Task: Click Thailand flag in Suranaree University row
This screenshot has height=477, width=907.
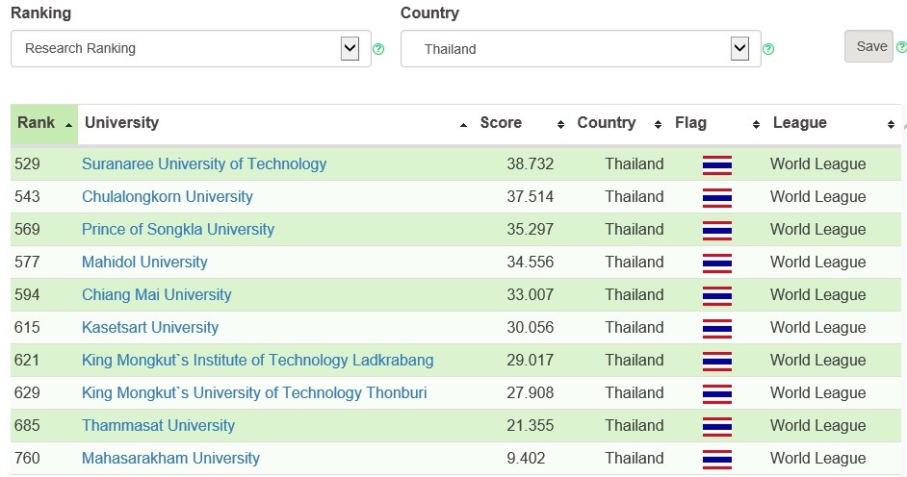Action: (x=717, y=164)
